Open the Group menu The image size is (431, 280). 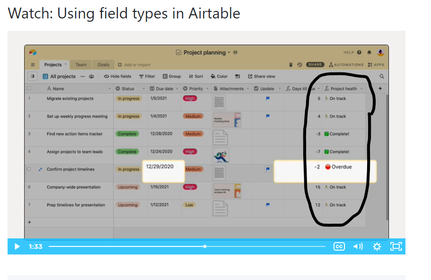tap(172, 77)
